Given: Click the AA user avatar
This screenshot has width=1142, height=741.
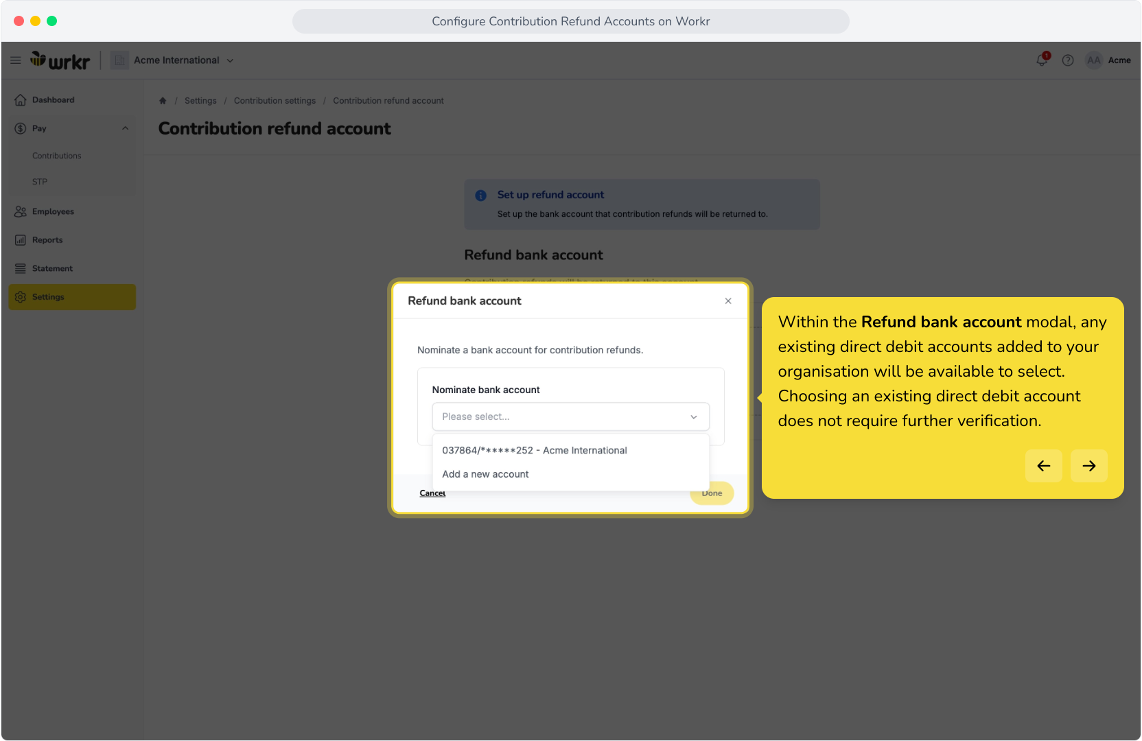Looking at the screenshot, I should click(x=1094, y=60).
